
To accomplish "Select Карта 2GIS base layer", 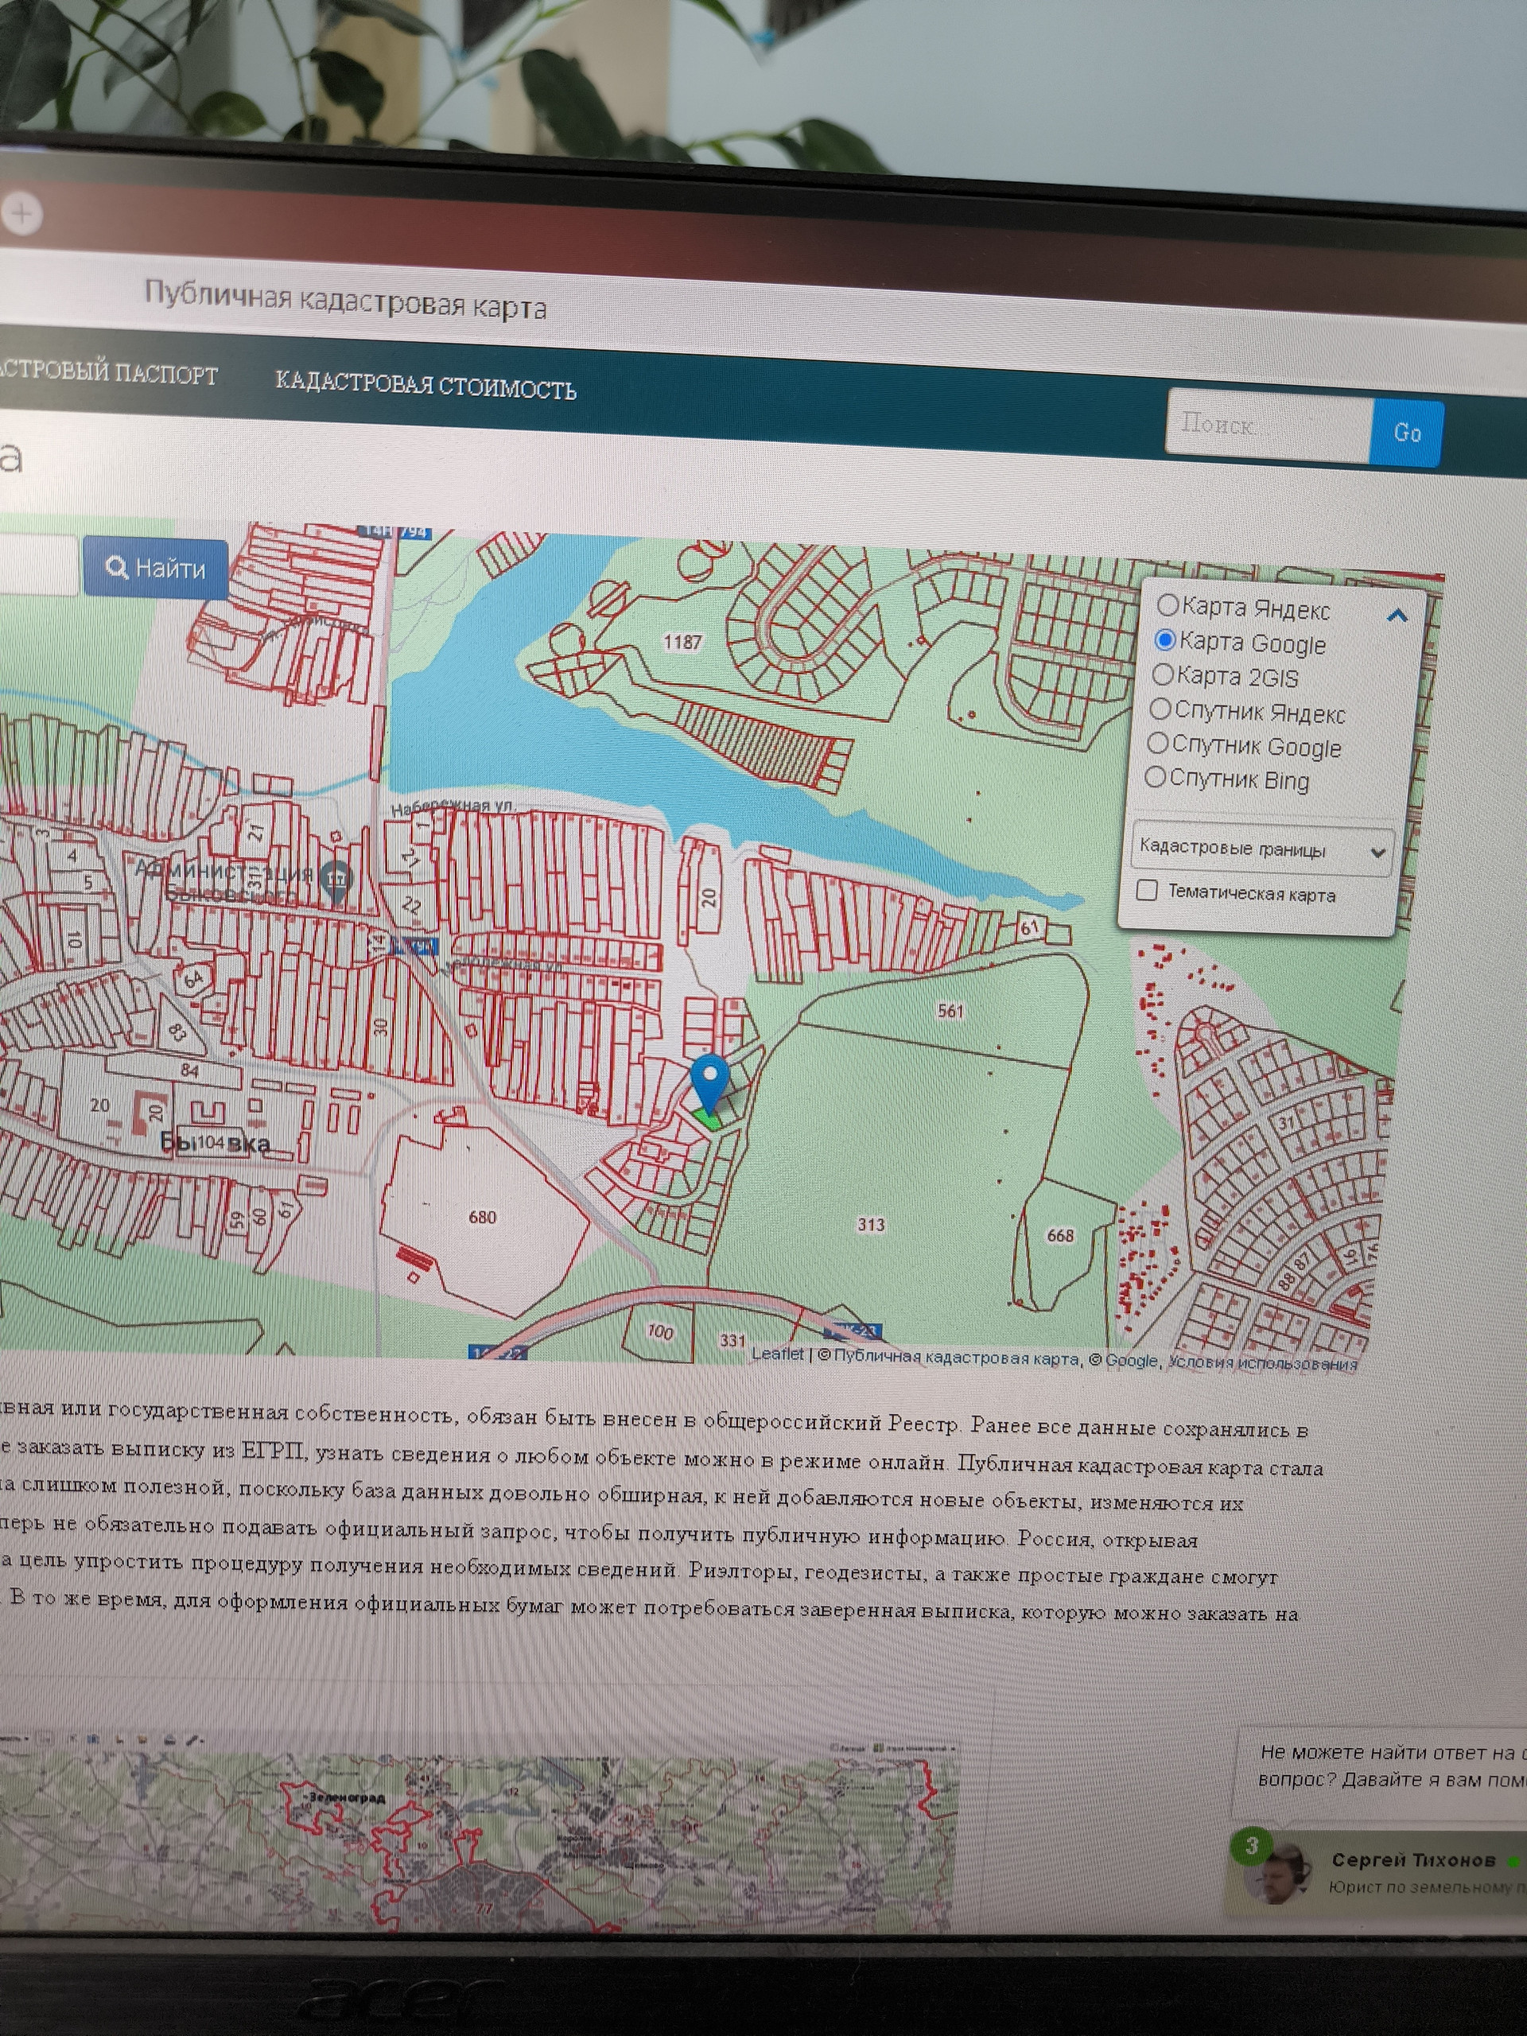I will (x=1163, y=674).
